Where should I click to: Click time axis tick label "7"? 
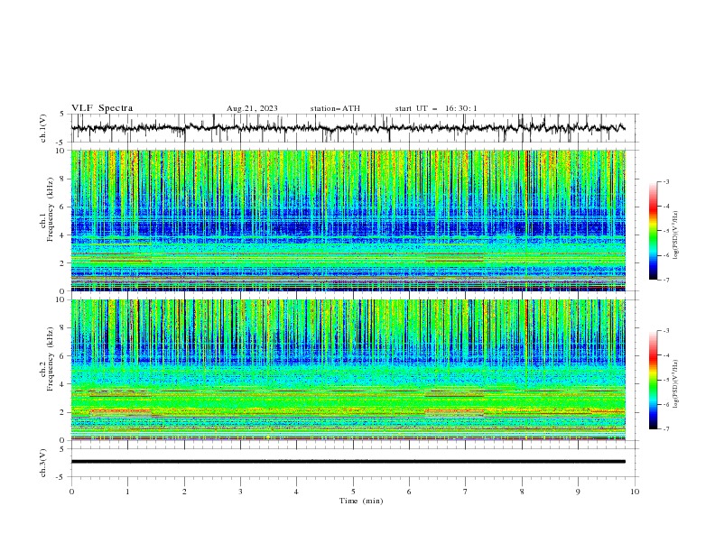pos(466,492)
